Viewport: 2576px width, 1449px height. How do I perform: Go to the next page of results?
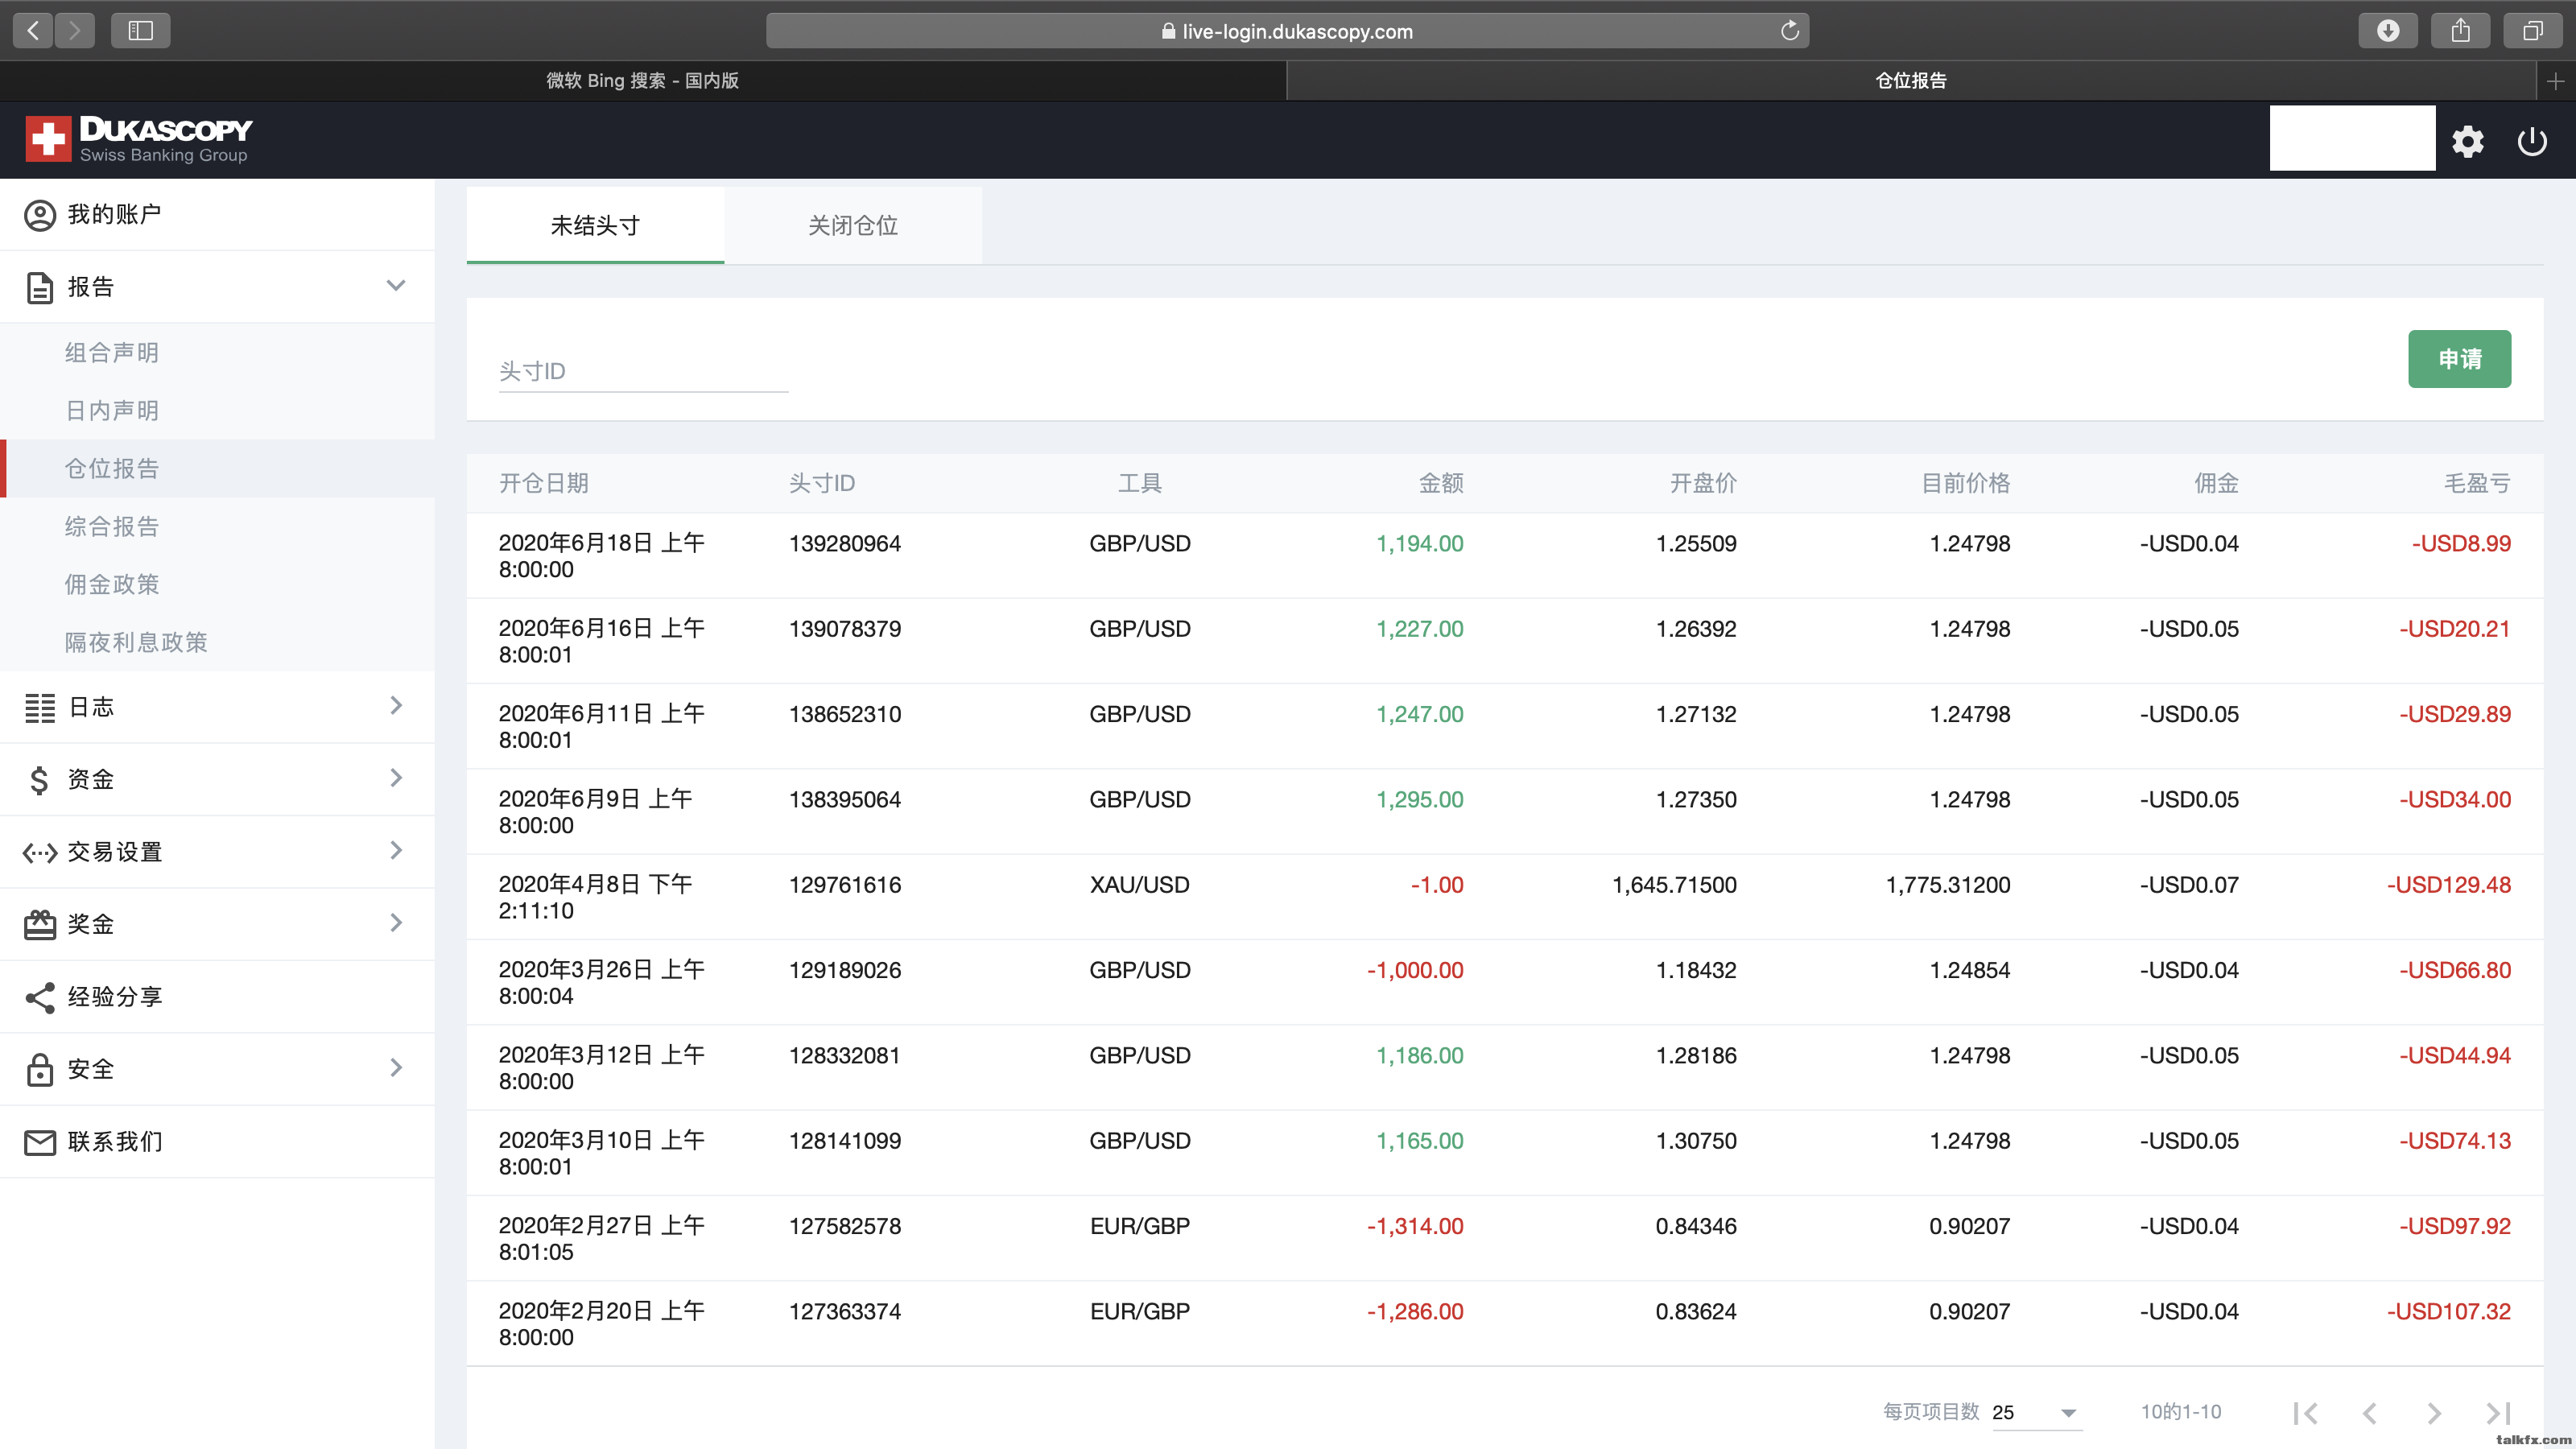coord(2434,1412)
